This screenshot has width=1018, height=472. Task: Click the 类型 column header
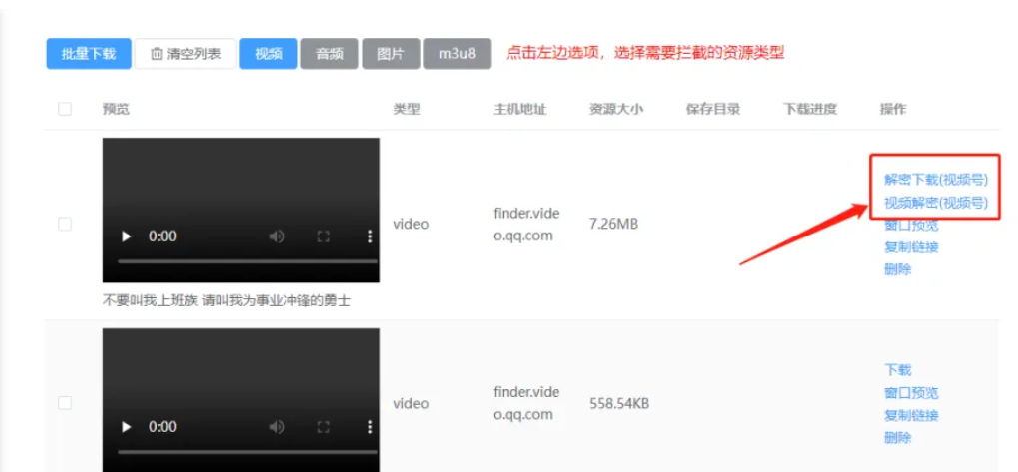coord(407,109)
